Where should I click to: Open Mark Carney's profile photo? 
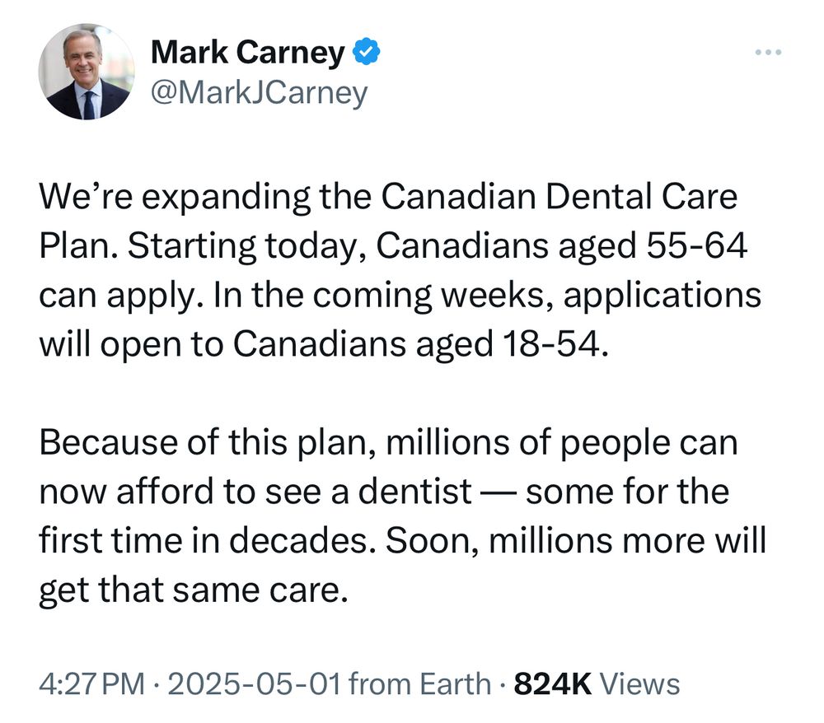87,72
